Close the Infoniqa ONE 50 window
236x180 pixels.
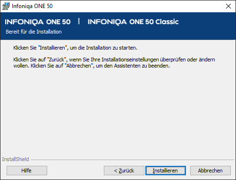coord(228,6)
